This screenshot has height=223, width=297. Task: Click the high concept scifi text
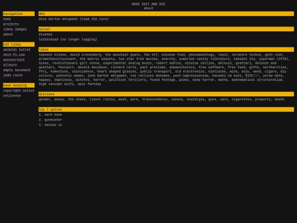[56, 84]
